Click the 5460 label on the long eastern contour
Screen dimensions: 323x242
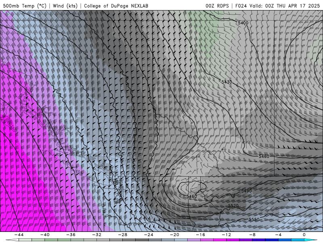pyautogui.click(x=264, y=156)
